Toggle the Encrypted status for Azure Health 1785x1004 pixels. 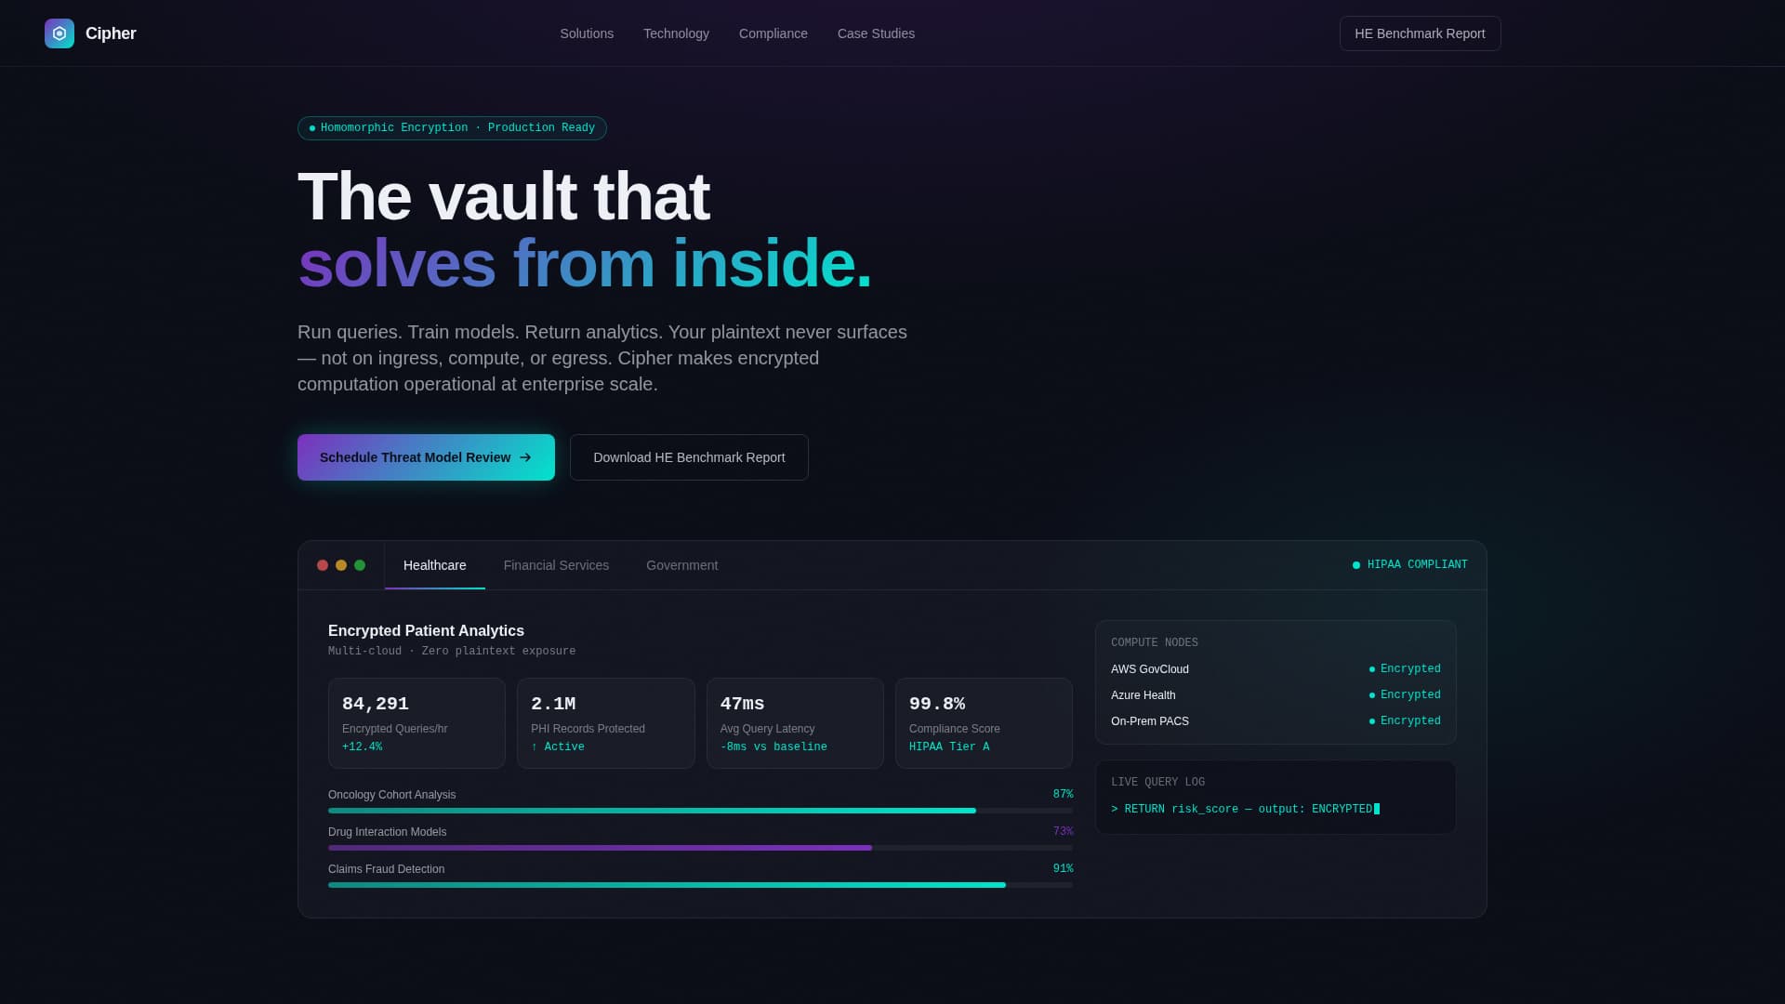[1370, 694]
